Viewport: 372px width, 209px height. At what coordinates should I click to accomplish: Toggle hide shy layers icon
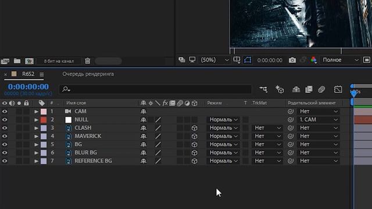(x=296, y=89)
